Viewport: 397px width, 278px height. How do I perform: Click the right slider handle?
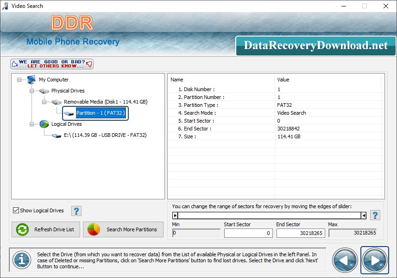click(x=364, y=216)
